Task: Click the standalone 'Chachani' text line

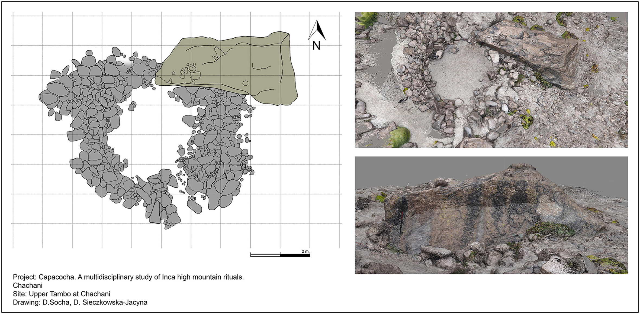Action: (28, 286)
